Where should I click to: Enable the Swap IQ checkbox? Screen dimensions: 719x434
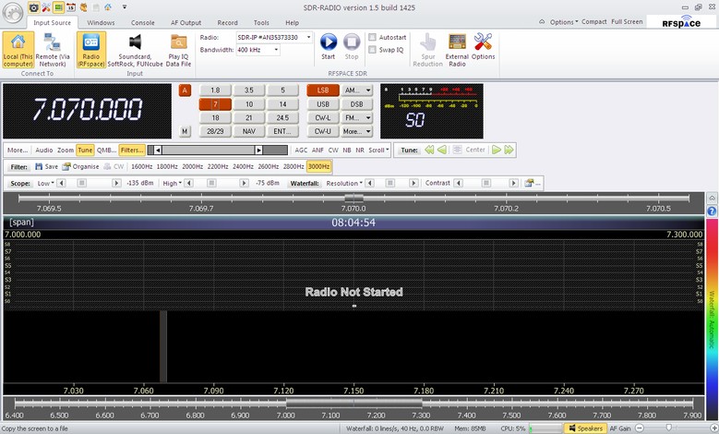(x=372, y=50)
